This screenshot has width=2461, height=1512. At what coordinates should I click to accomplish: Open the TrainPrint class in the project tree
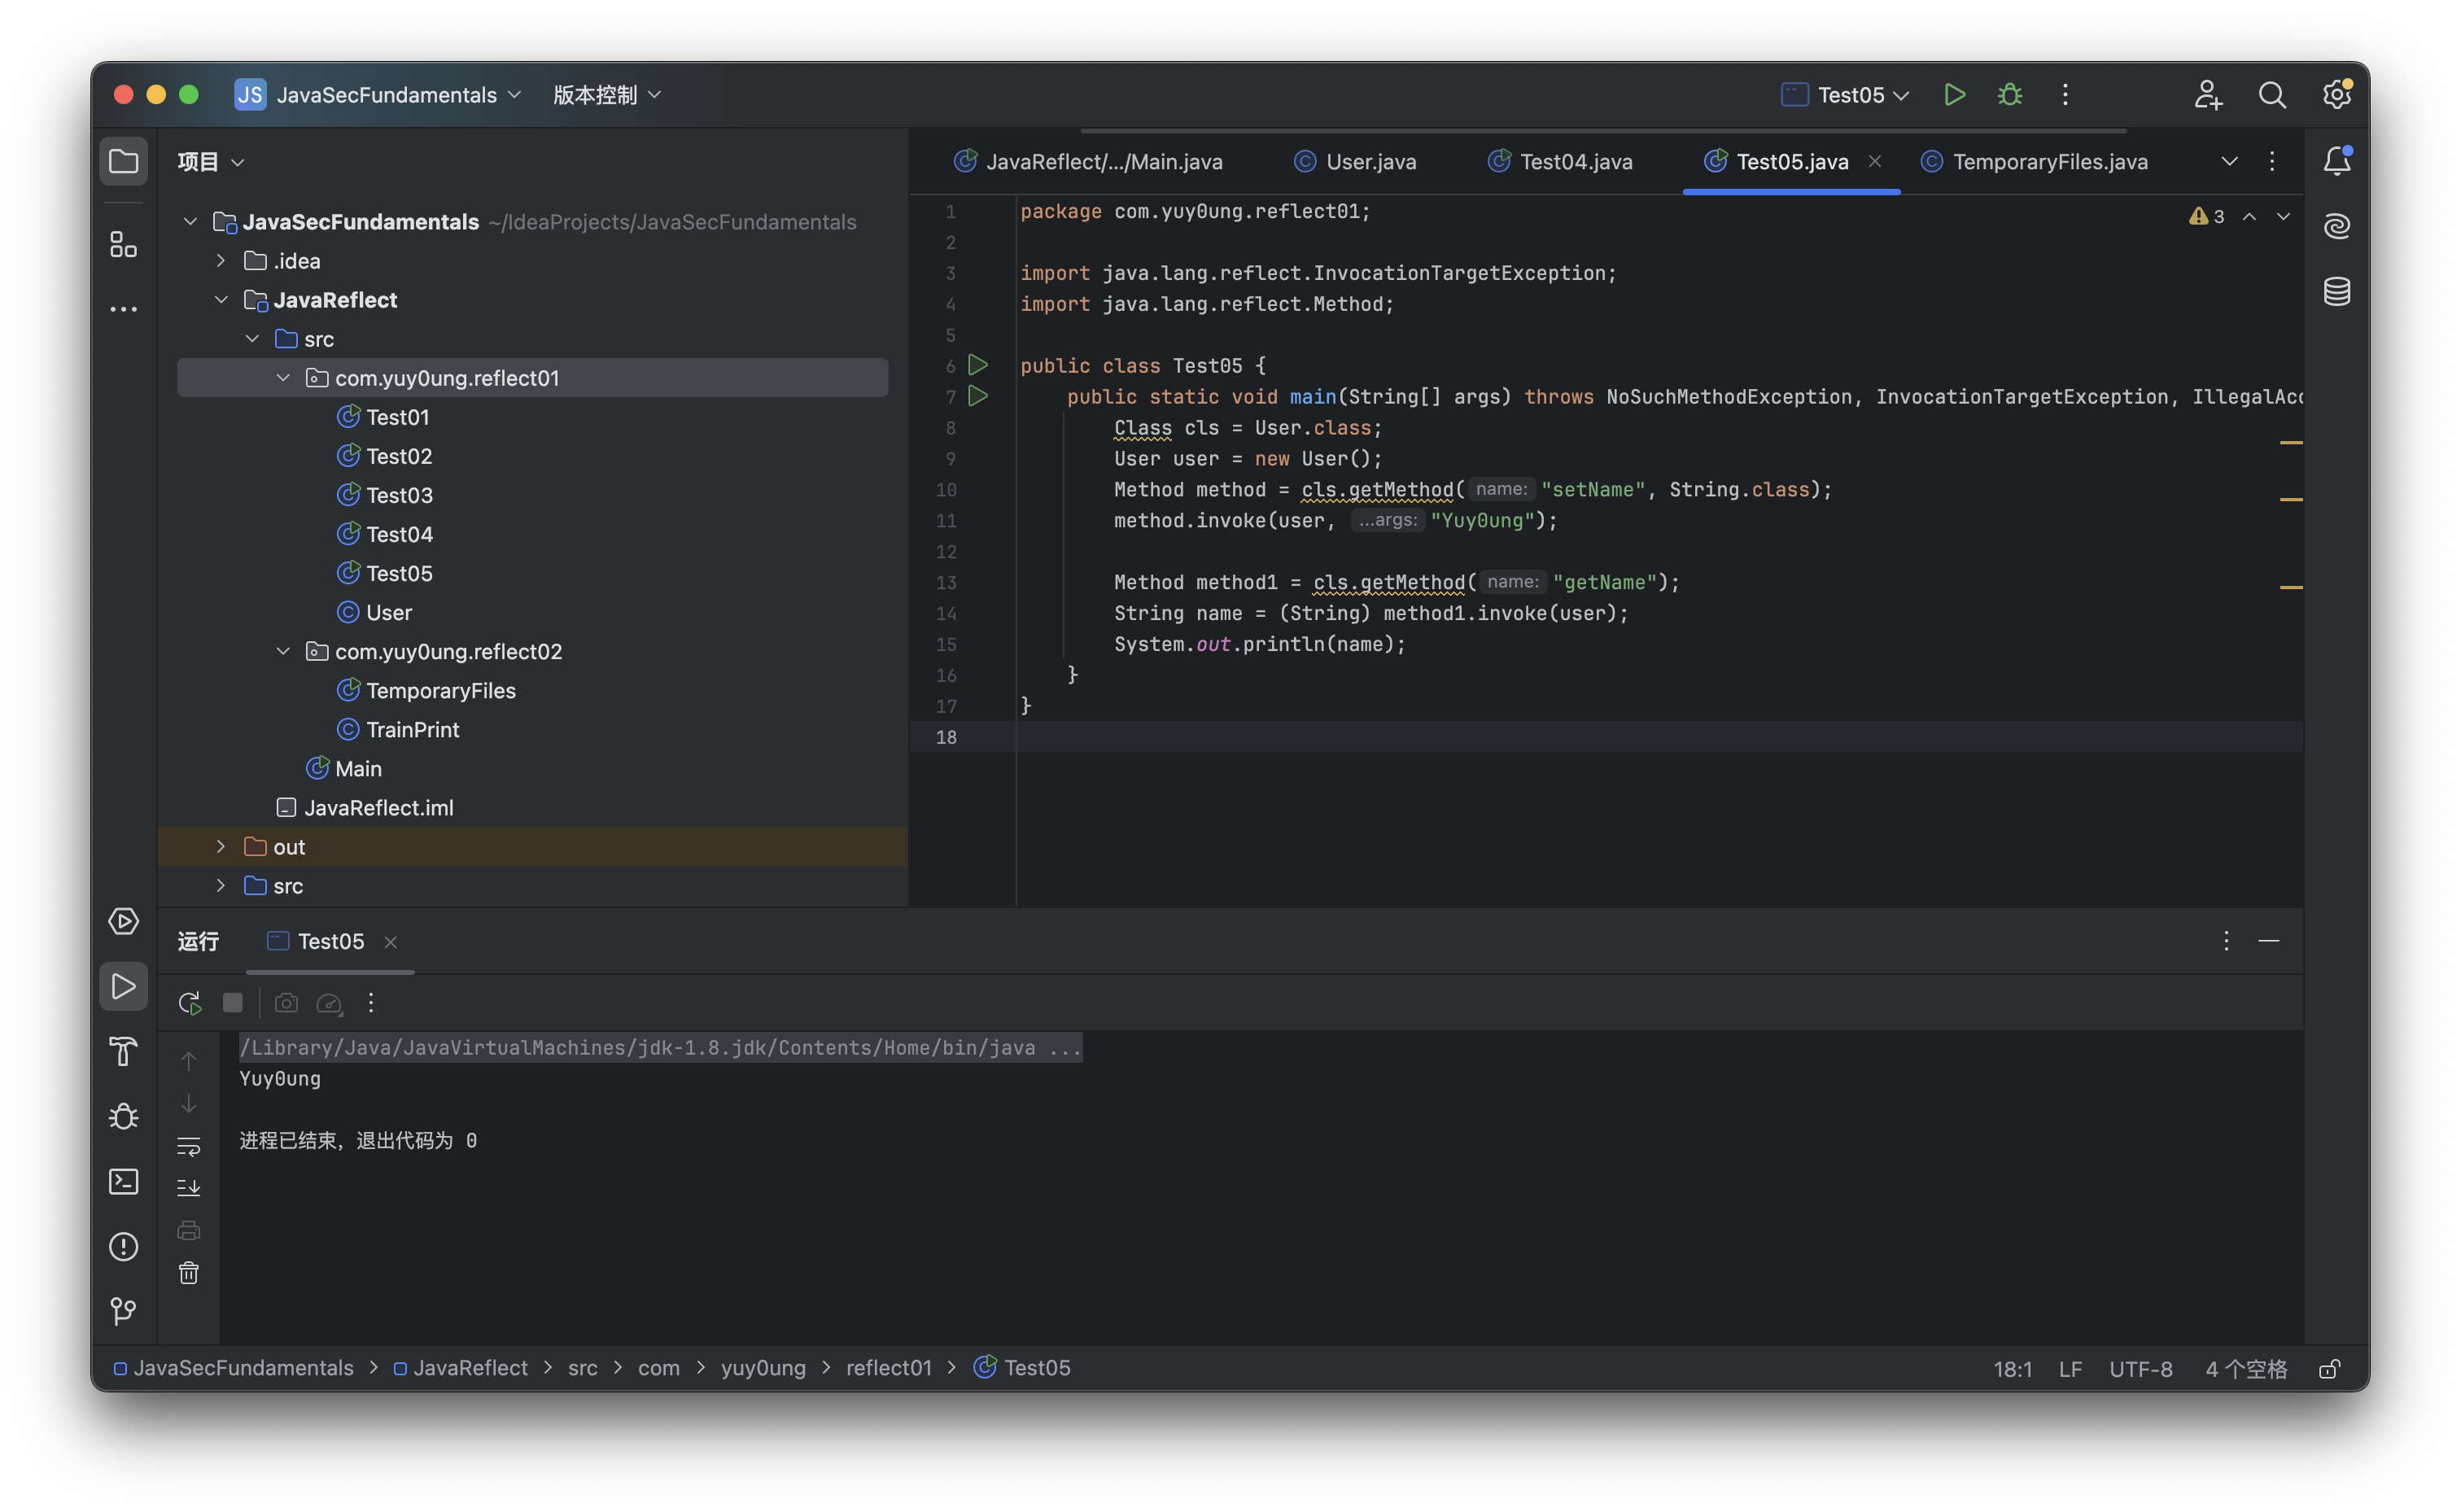point(412,730)
